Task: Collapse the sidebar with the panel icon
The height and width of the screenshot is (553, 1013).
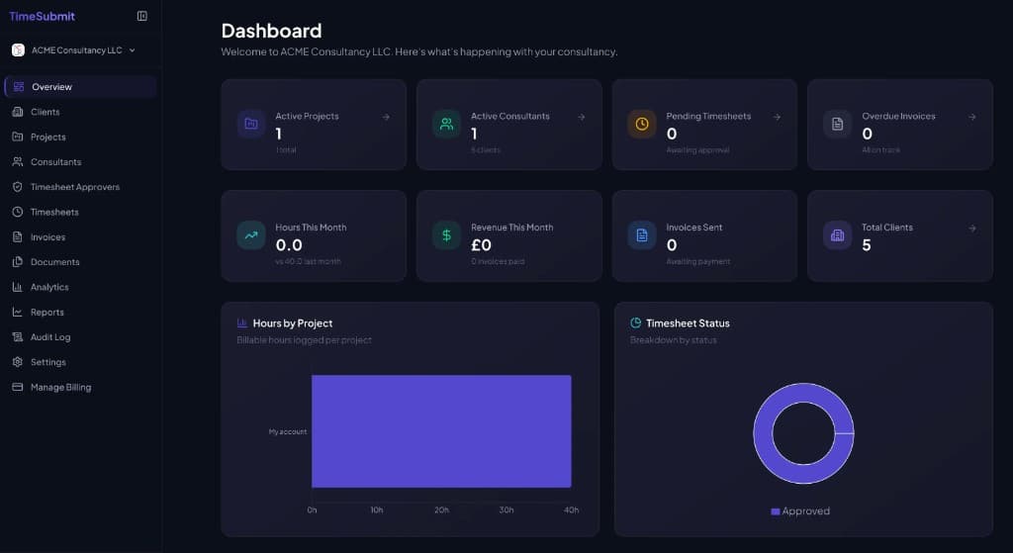Action: [142, 16]
